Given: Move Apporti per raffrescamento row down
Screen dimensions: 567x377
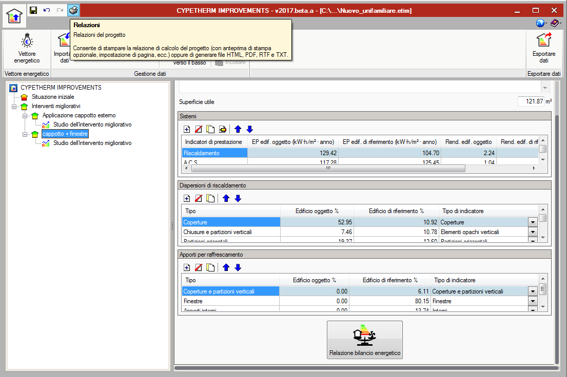Looking at the screenshot, I should 238,267.
